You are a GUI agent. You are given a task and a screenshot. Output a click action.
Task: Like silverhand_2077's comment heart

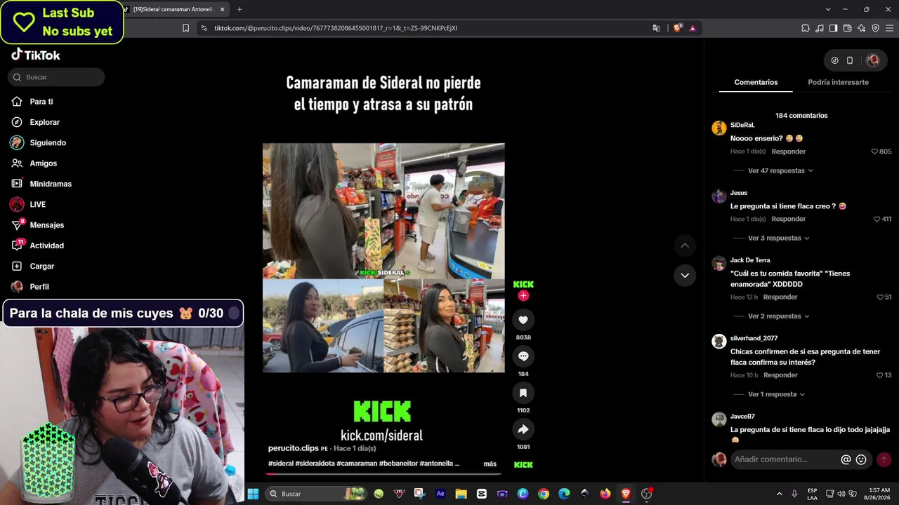pos(880,375)
